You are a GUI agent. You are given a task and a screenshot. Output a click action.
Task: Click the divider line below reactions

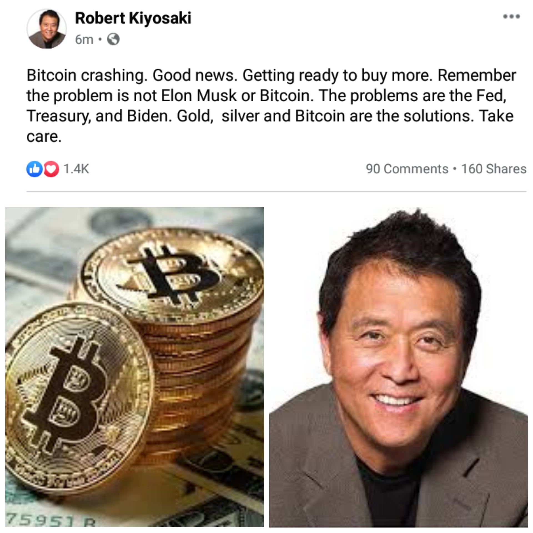[x=276, y=191]
